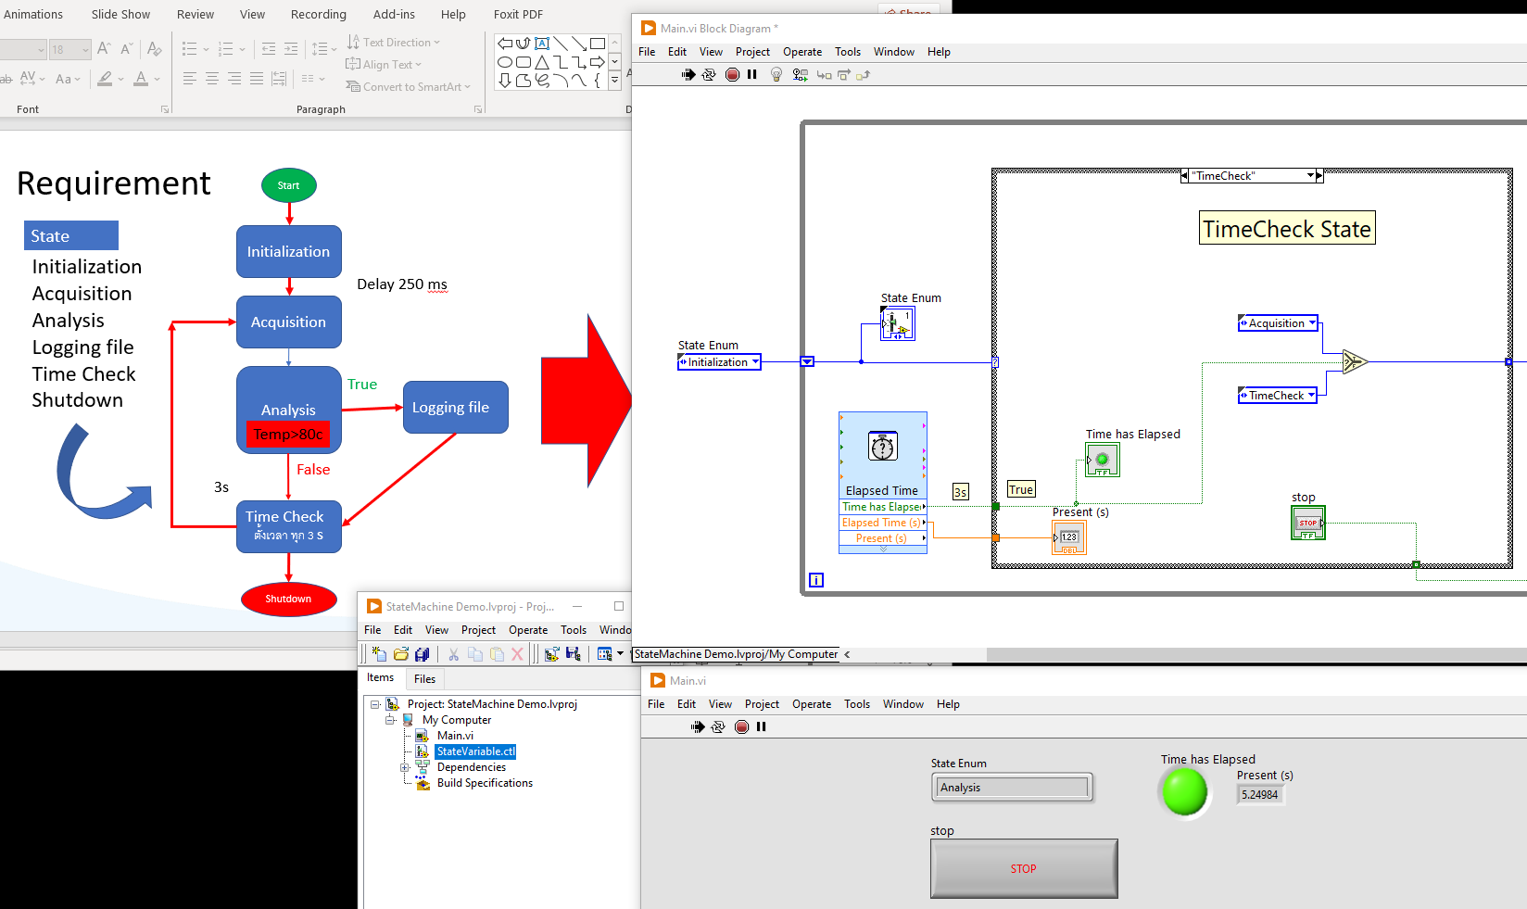Click loop iteration terminal i
Screen dimensions: 1527x909
pos(816,580)
